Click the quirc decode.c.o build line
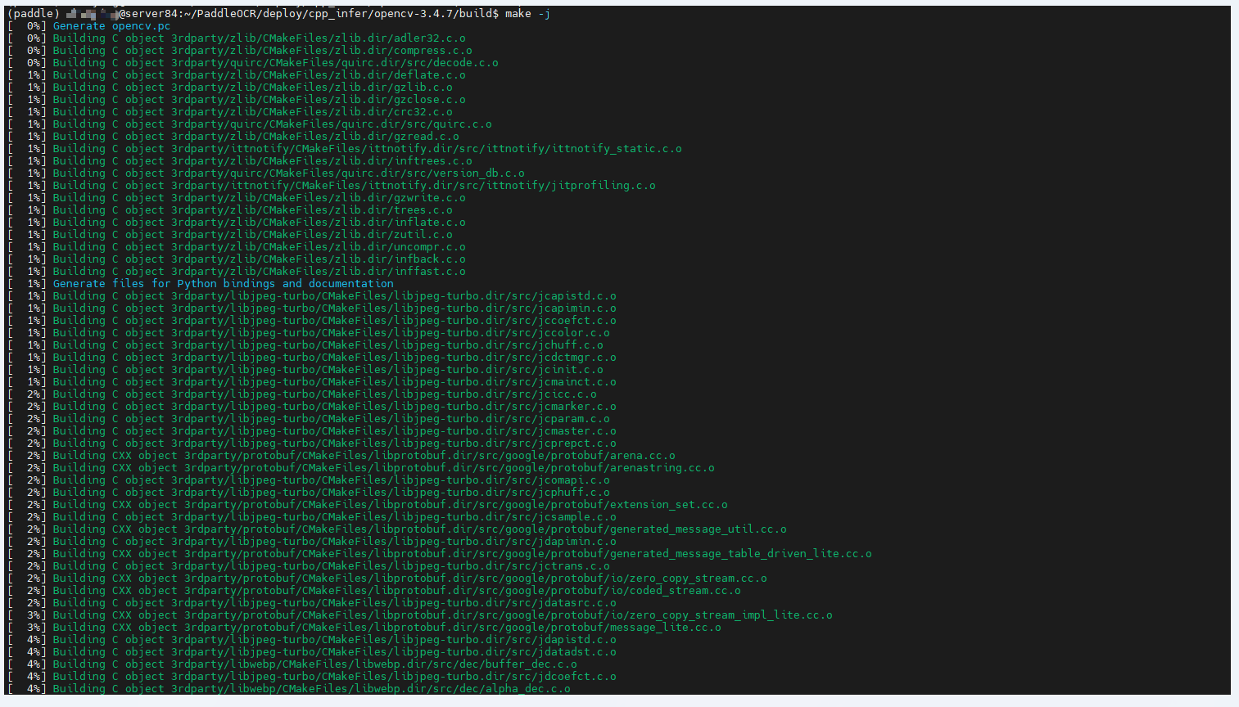Image resolution: width=1239 pixels, height=707 pixels. 253,63
